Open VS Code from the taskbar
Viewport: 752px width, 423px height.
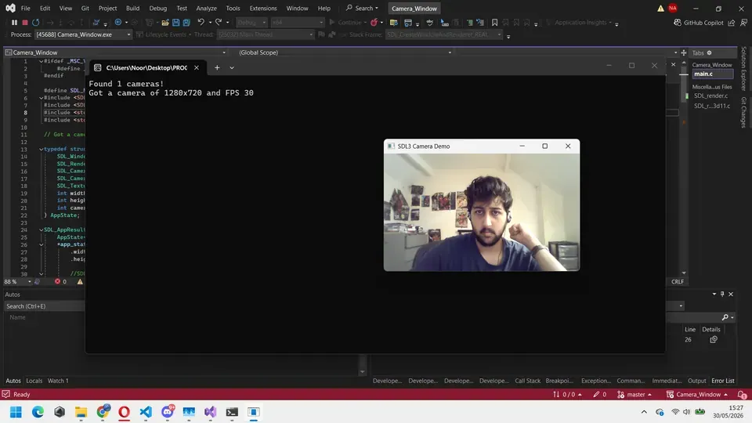pos(146,412)
